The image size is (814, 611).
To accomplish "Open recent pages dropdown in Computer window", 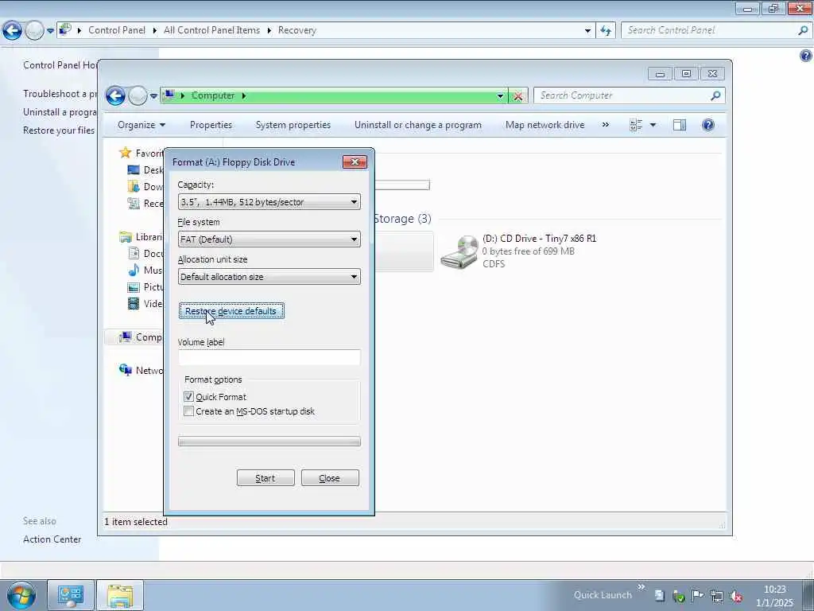I will [153, 96].
